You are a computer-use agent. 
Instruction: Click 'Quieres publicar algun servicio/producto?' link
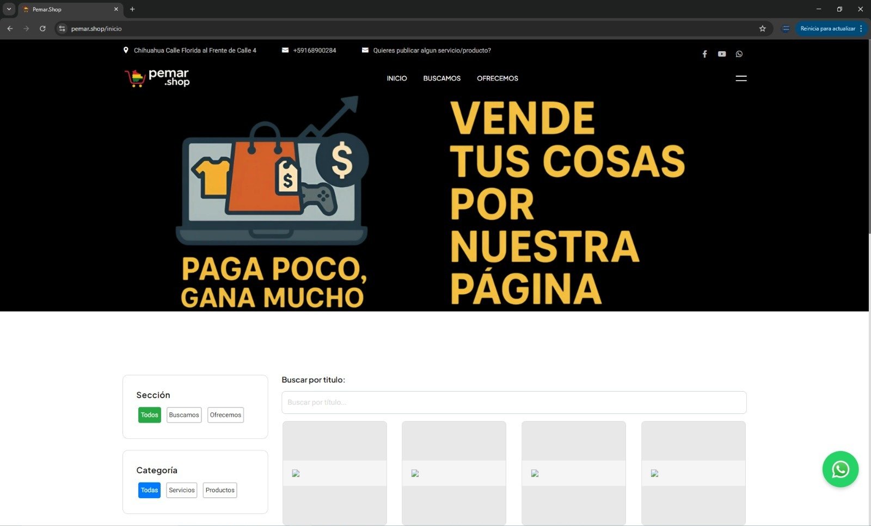coord(432,51)
